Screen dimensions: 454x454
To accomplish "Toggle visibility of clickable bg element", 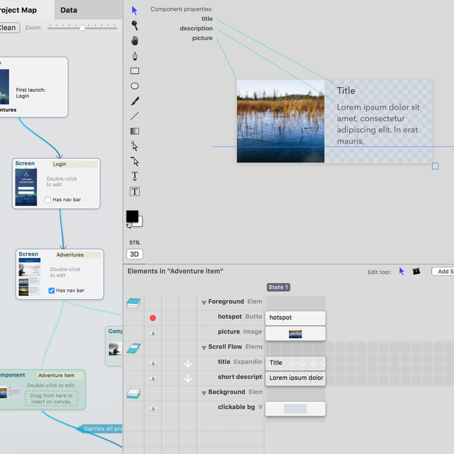I will click(x=153, y=409).
